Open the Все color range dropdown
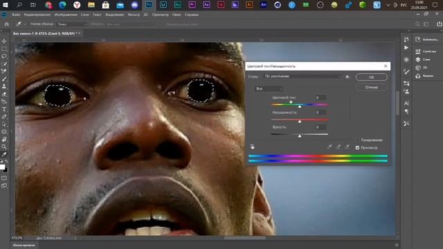443x249 pixels. pos(269,89)
